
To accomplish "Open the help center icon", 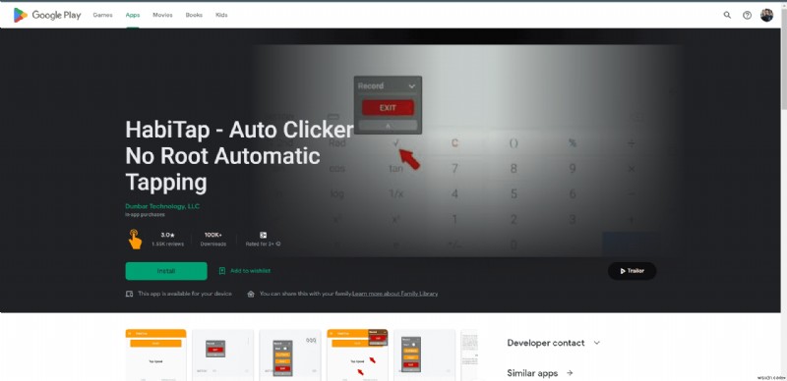I will pyautogui.click(x=747, y=15).
